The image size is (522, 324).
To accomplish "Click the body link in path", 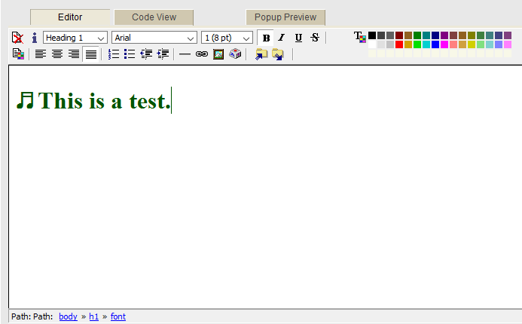I will tap(68, 316).
